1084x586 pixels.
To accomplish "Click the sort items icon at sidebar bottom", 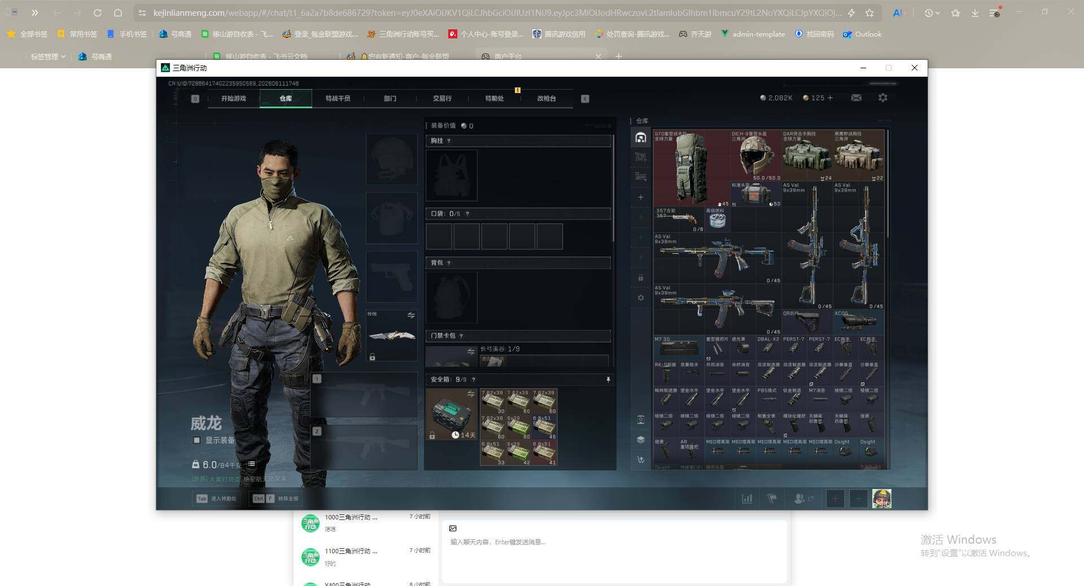I will point(641,460).
